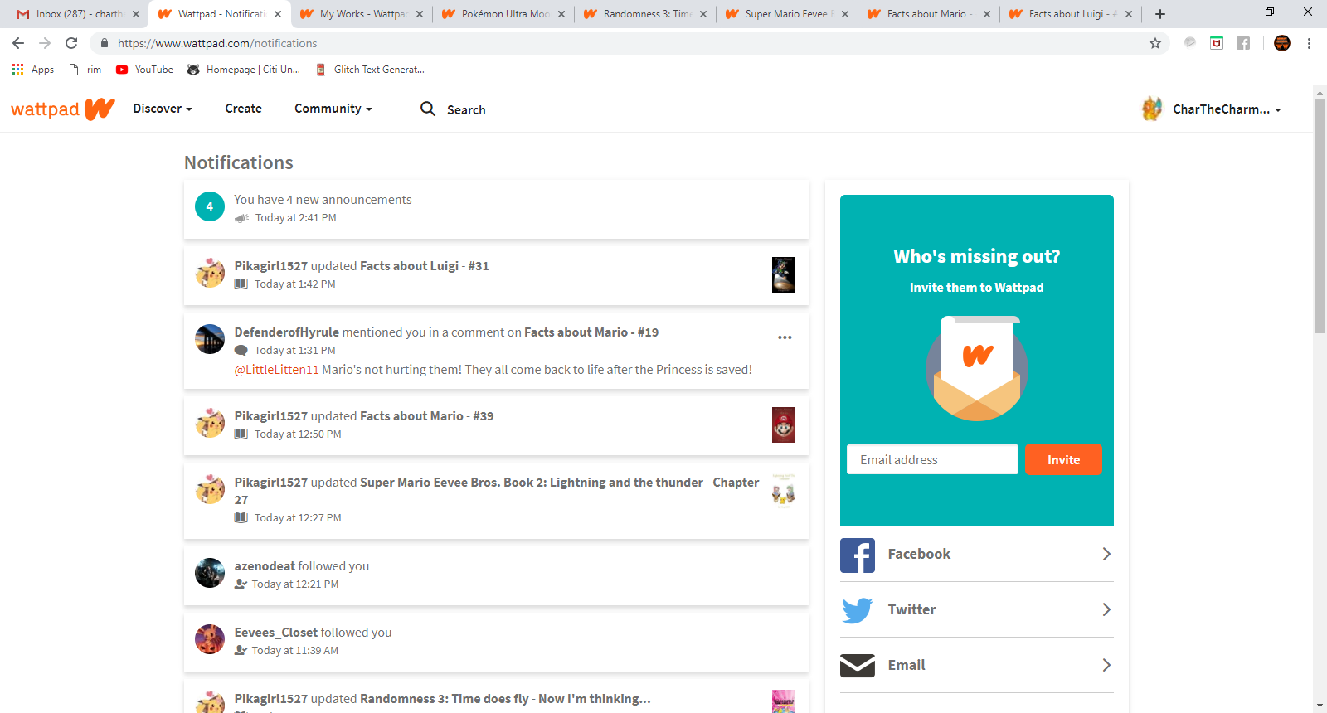This screenshot has height=713, width=1327.
Task: Expand the Community dropdown menu
Action: pos(333,109)
